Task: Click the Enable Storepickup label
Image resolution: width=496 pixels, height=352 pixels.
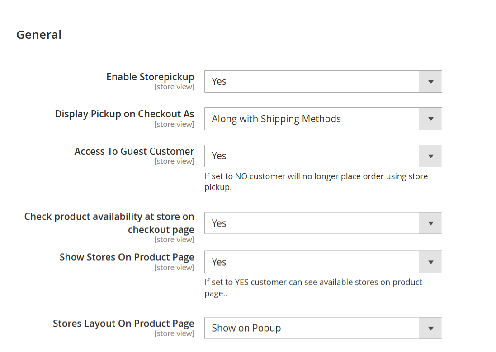Action: (150, 77)
